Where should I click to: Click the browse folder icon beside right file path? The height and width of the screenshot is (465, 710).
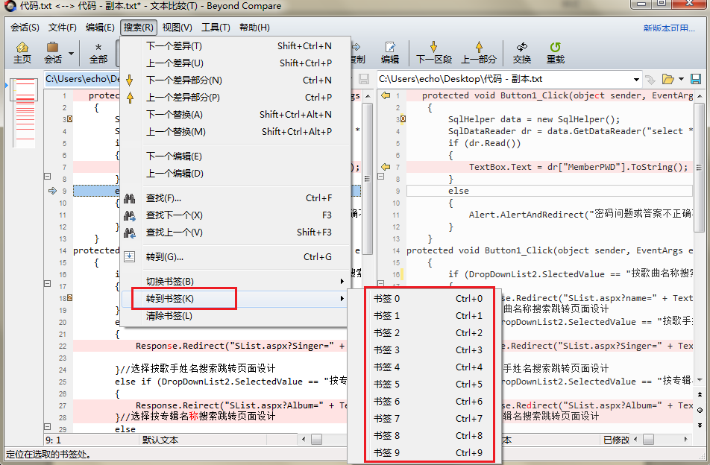pyautogui.click(x=666, y=78)
